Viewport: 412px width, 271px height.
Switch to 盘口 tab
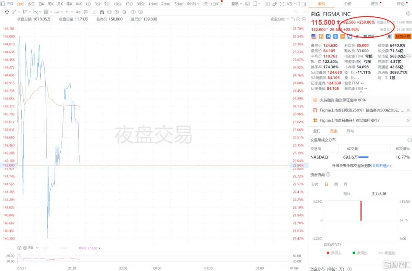(317, 131)
